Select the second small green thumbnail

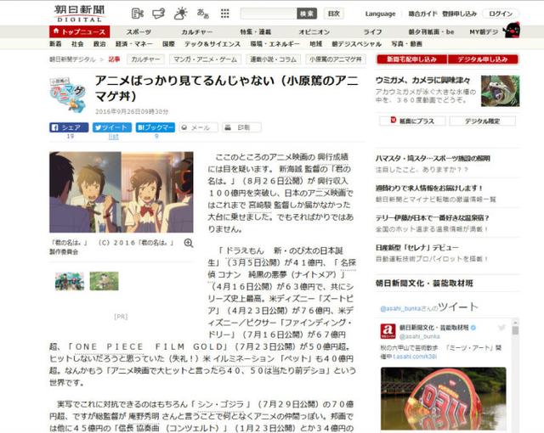point(104,281)
